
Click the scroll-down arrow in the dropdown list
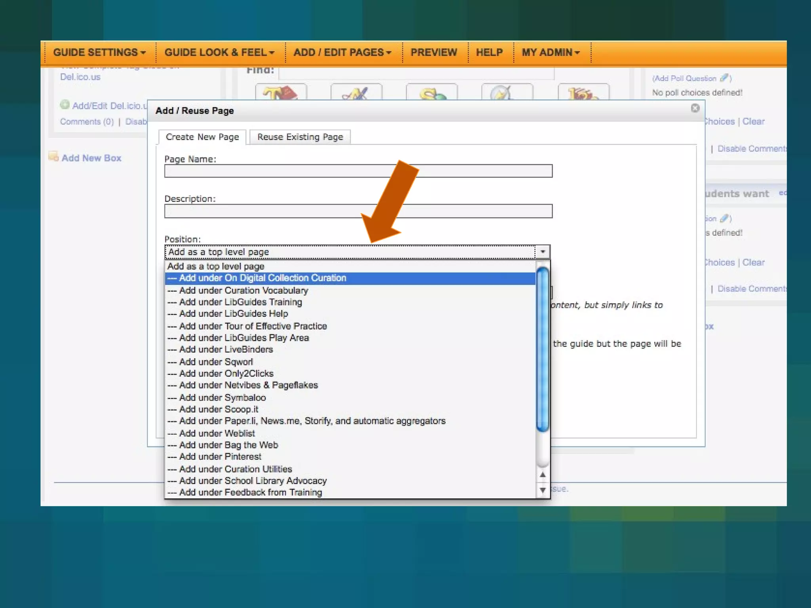coord(543,490)
